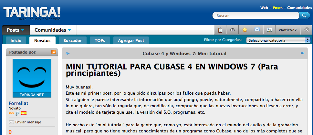Image resolution: width=313 pixels, height=135 pixels.
Task: Click the MINI TUTORIAL PARA CUBASE 4 heading
Action: (172, 70)
